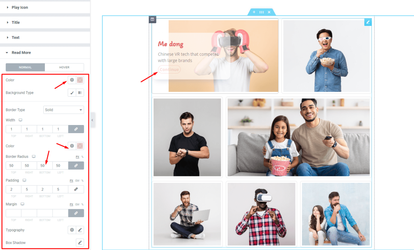Viewport: 414px width, 250px height.
Task: Edit border width Top field
Action: [13, 129]
